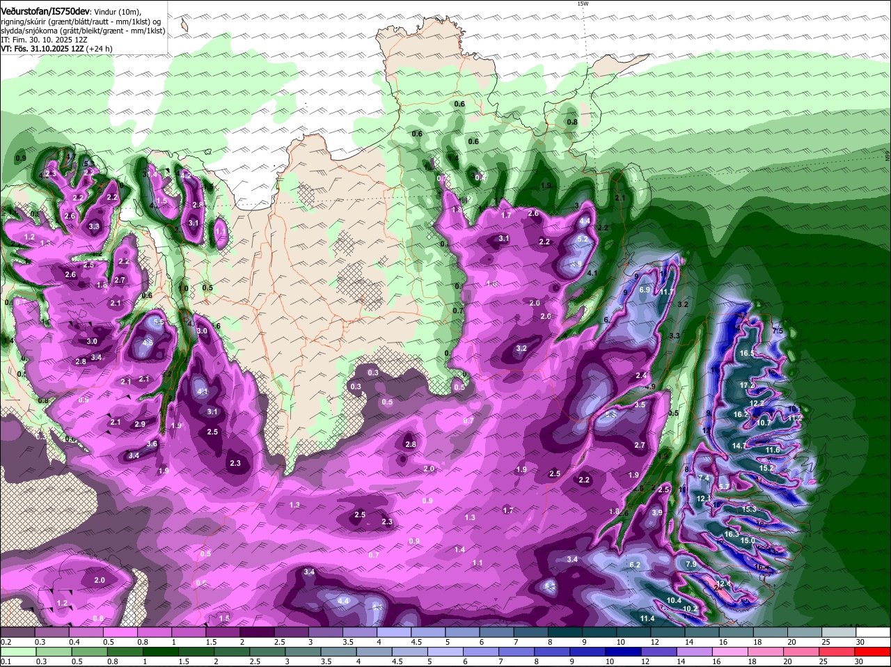Click the 3.6 value label
The image size is (891, 667).
152,444
